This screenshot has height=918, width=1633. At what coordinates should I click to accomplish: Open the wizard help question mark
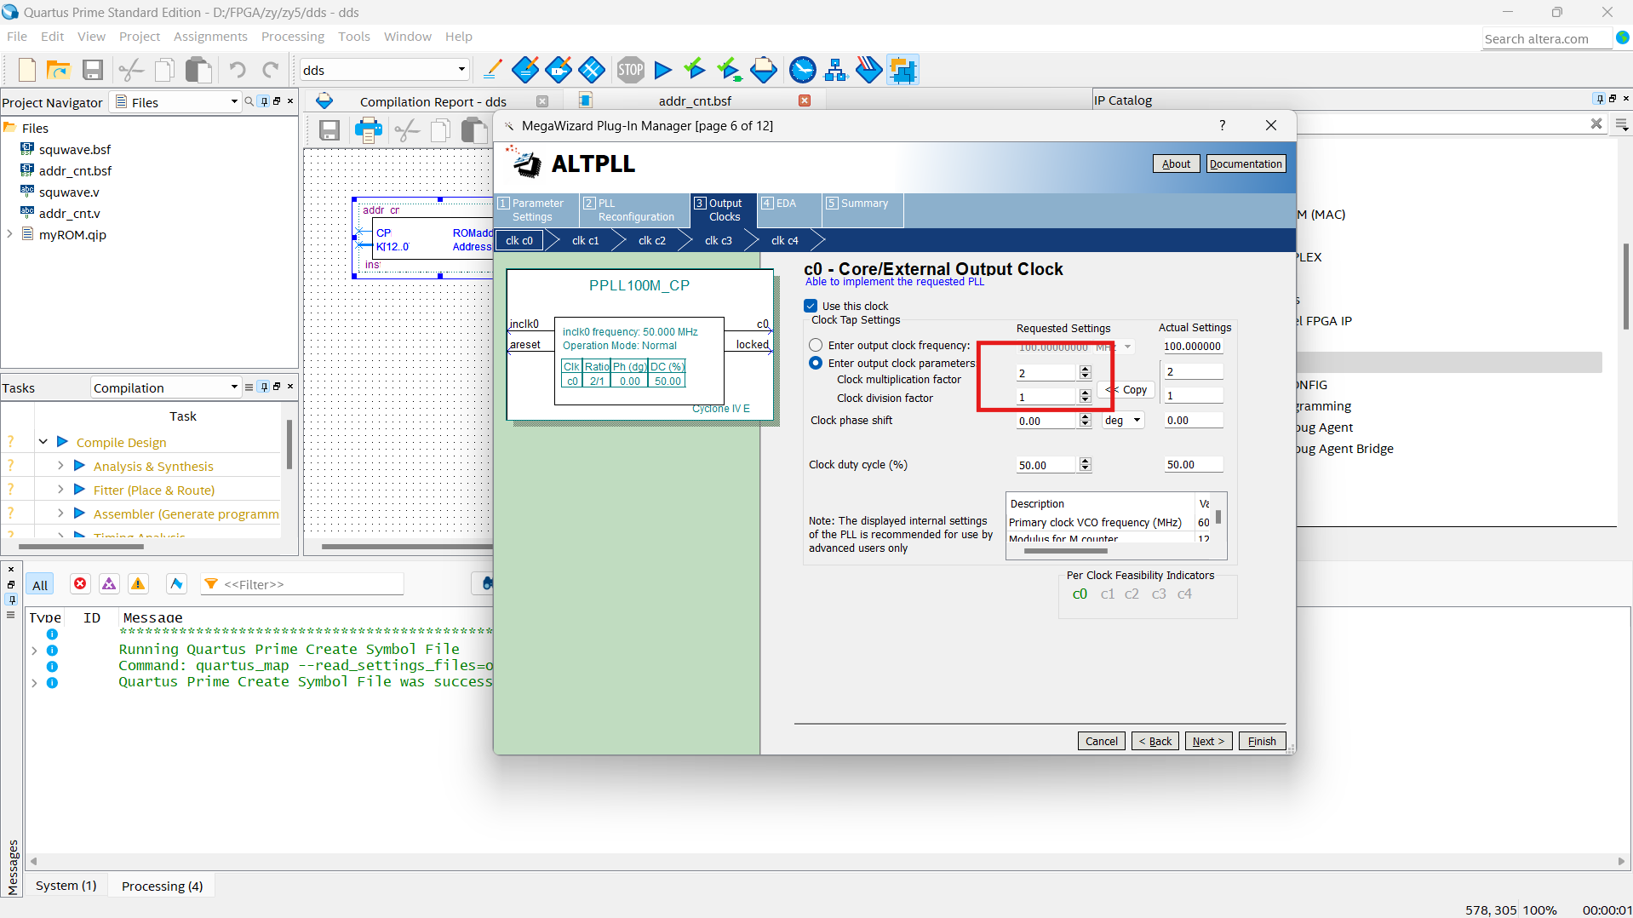click(1223, 125)
